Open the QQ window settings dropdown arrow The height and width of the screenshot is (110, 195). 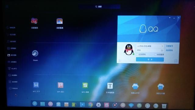click(x=170, y=18)
